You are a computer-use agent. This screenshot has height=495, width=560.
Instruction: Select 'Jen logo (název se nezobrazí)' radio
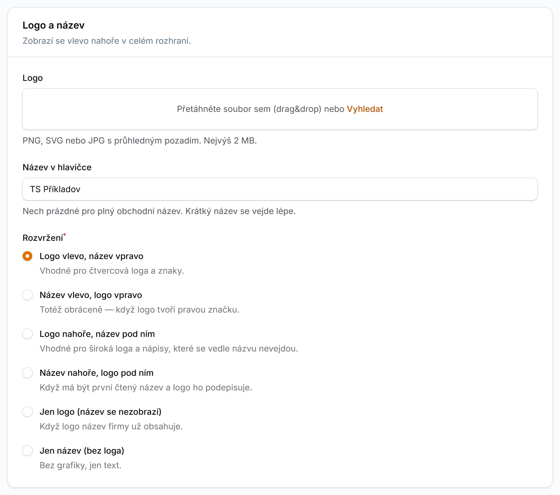(27, 412)
